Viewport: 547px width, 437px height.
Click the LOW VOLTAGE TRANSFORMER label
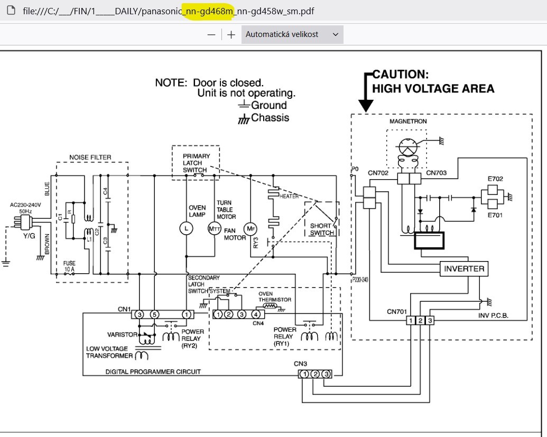click(109, 352)
